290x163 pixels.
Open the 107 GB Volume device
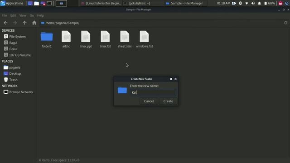click(20, 55)
